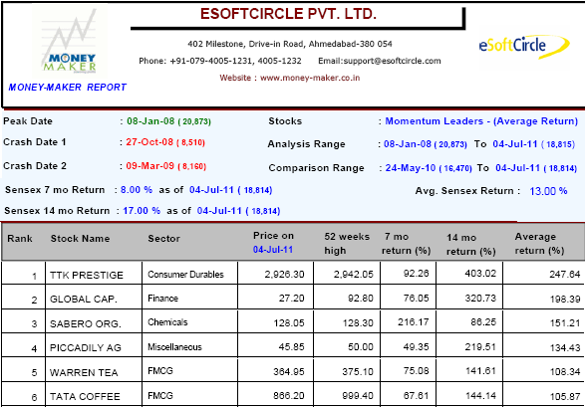Select the TATA COFFEE stock name
Viewport: 585px width, 407px height.
(85, 397)
